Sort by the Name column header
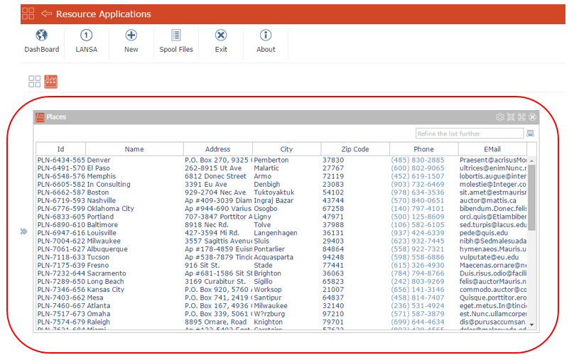Image resolution: width=574 pixels, height=360 pixels. click(x=134, y=149)
